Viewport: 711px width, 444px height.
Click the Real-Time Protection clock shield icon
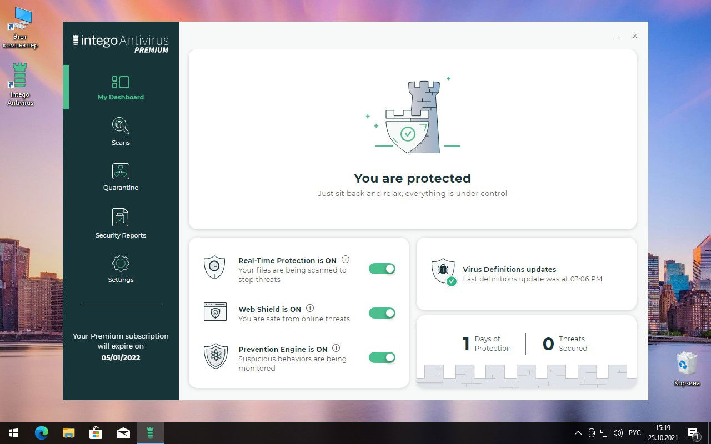215,267
